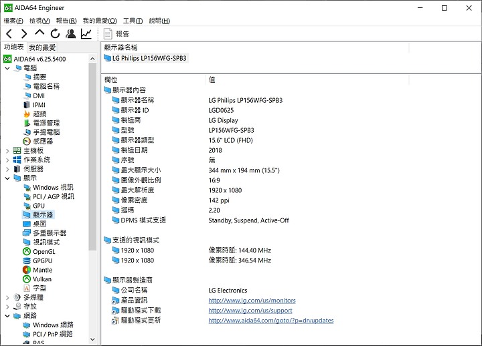Open the DMI tree item
Image resolution: width=482 pixels, height=346 pixels.
[35, 96]
